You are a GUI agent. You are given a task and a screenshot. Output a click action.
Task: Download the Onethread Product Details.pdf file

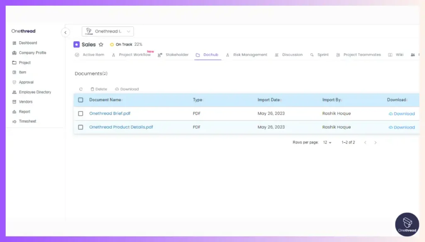(x=402, y=127)
